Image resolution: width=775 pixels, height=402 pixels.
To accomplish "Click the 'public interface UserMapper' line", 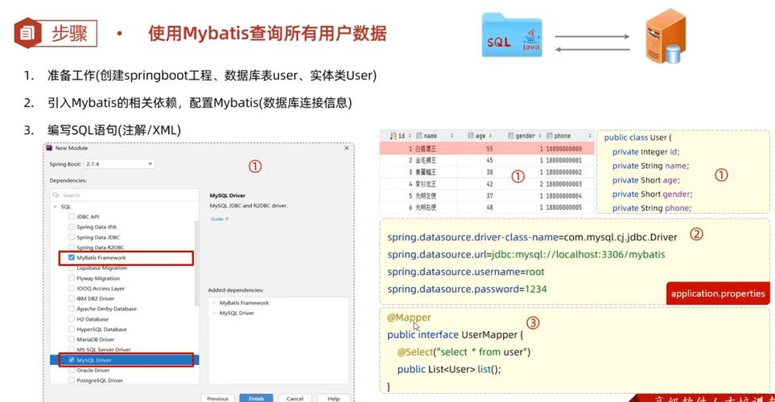I will [x=455, y=334].
